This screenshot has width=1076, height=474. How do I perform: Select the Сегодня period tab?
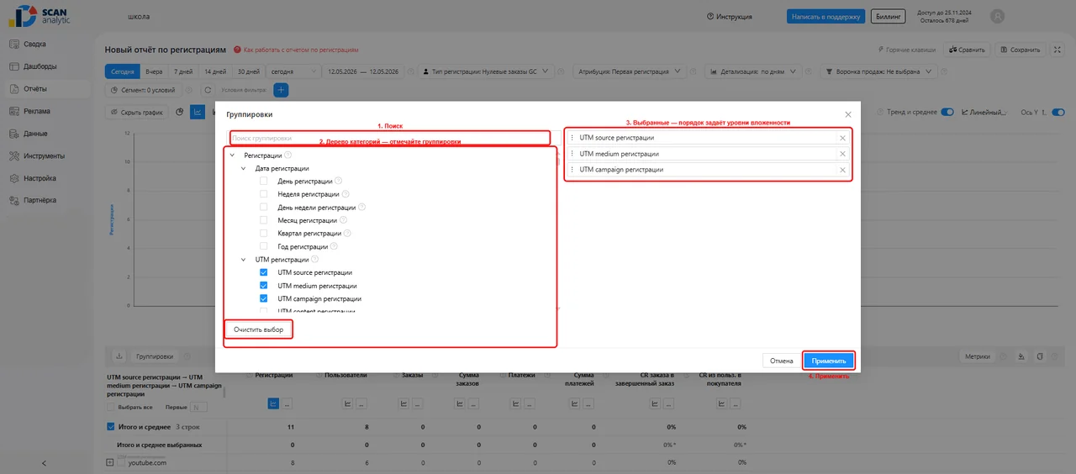[x=122, y=71]
